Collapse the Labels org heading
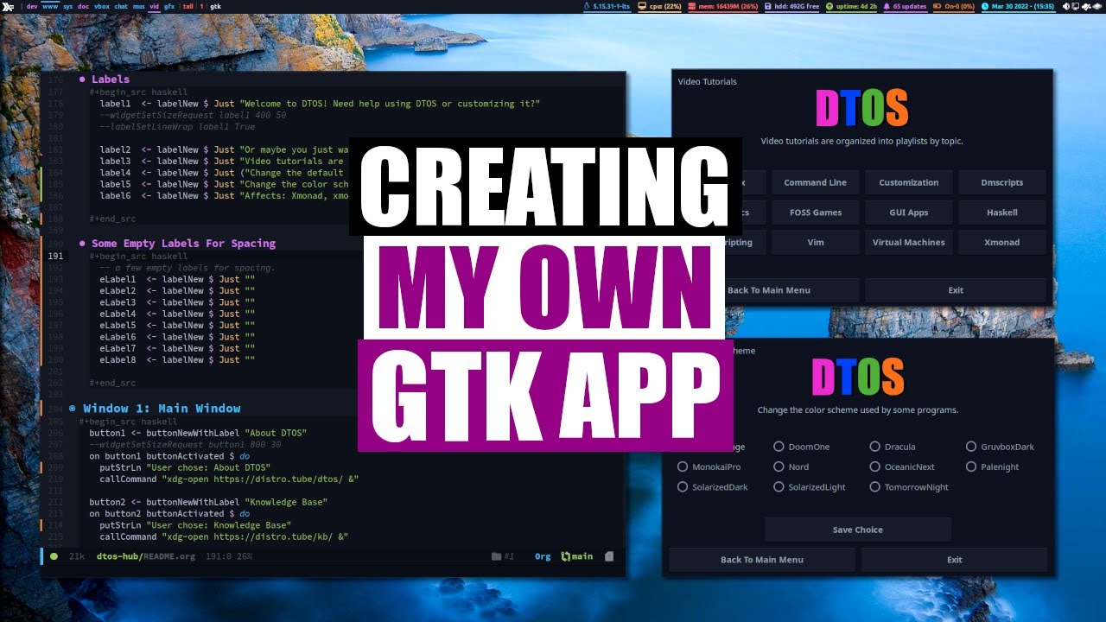Image resolution: width=1106 pixels, height=622 pixels. coord(104,79)
